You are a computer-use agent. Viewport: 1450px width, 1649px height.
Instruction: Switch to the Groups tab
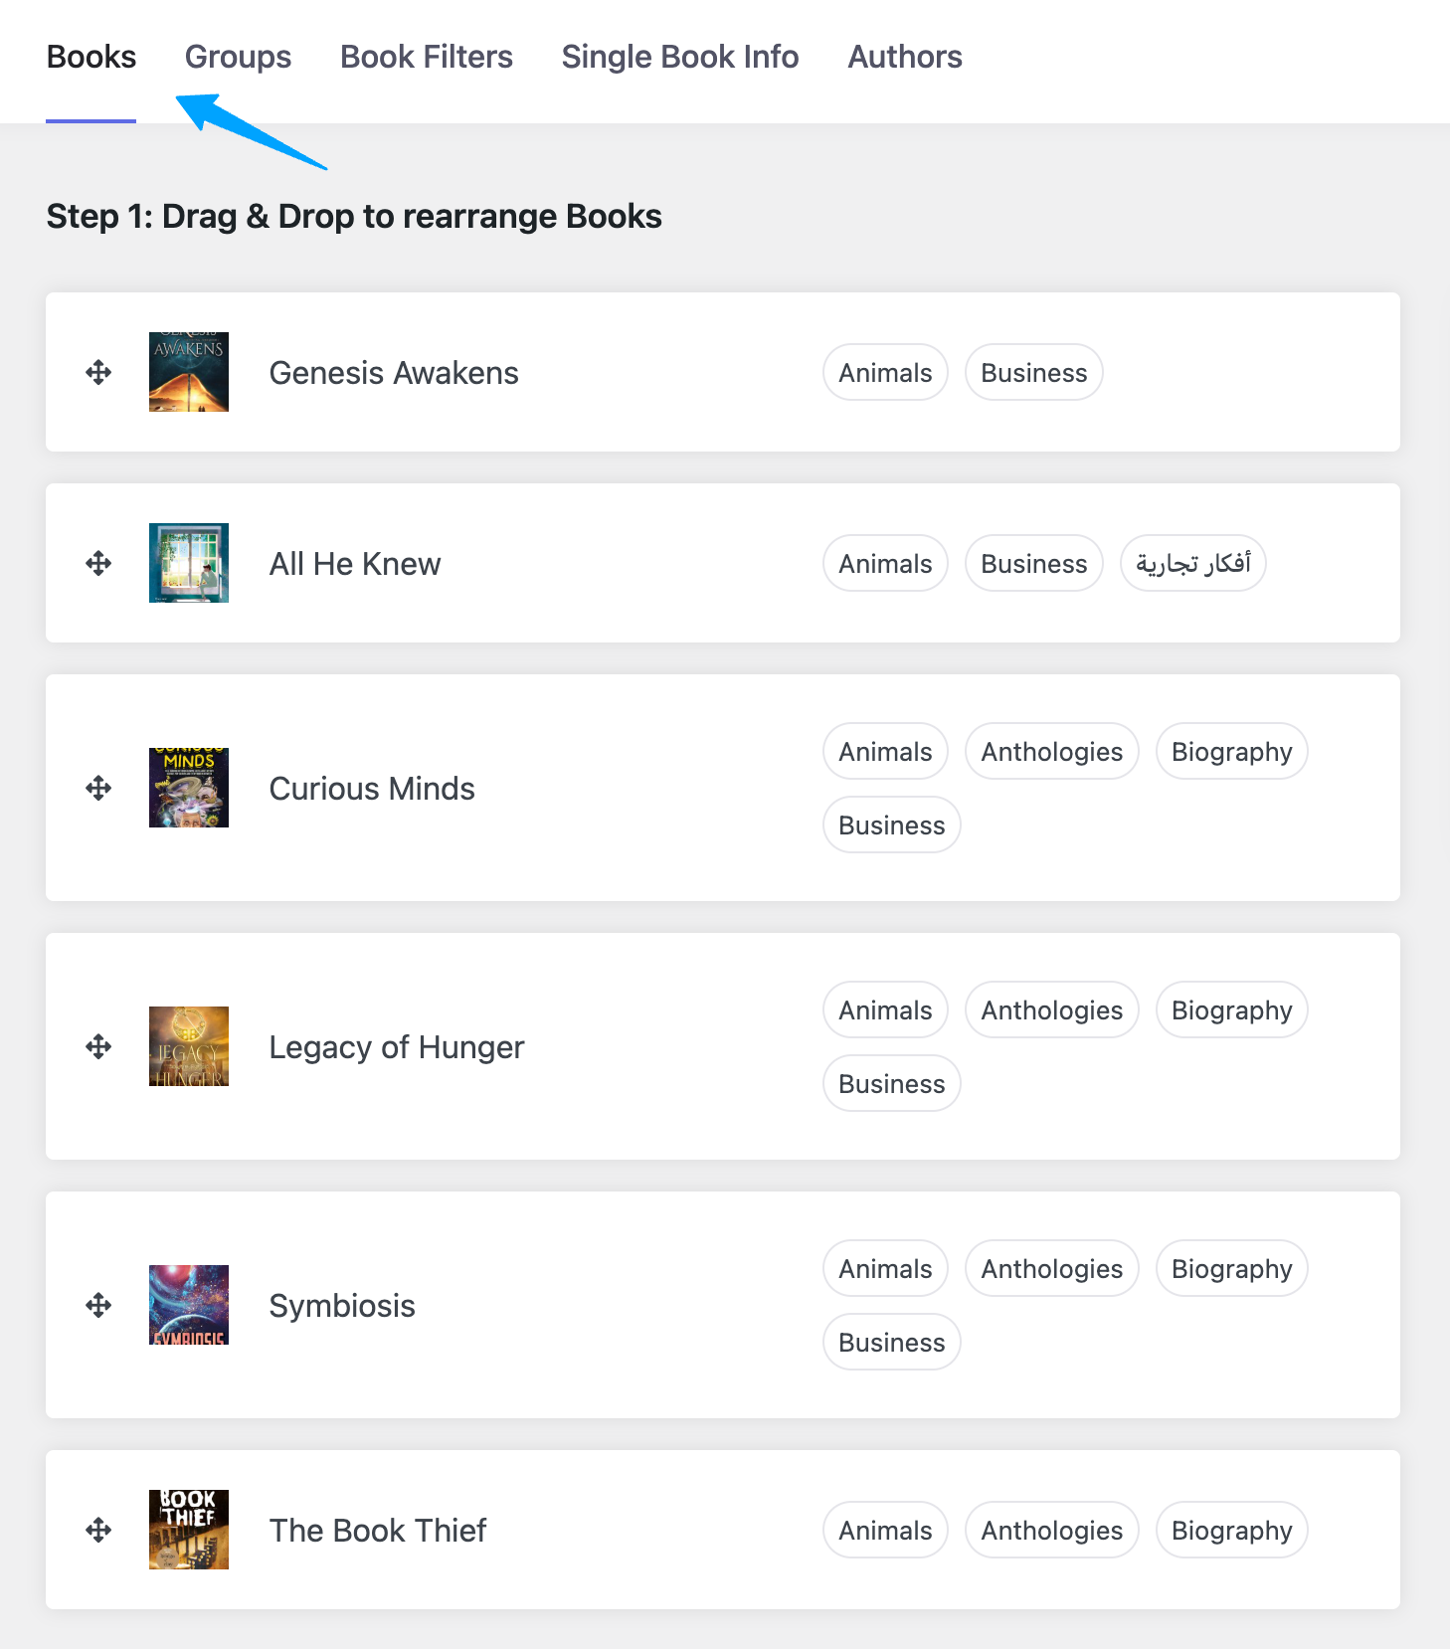238,57
